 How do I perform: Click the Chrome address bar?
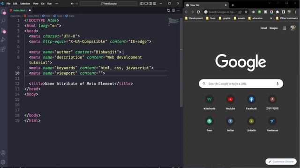[222, 12]
